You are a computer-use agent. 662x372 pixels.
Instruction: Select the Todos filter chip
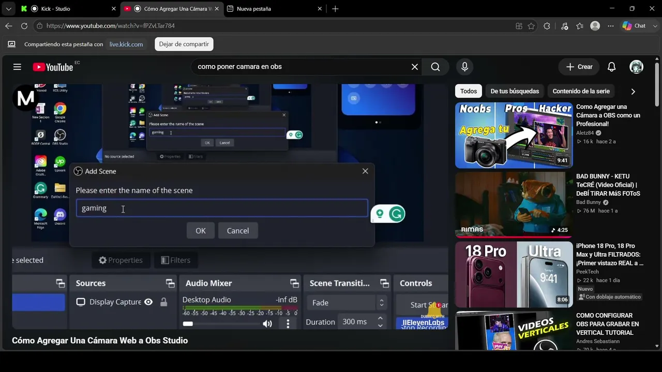pos(469,91)
